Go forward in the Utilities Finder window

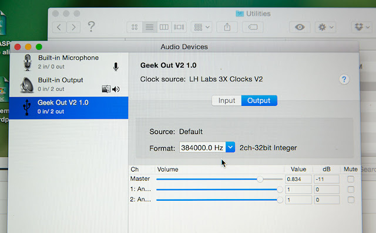(x=73, y=27)
